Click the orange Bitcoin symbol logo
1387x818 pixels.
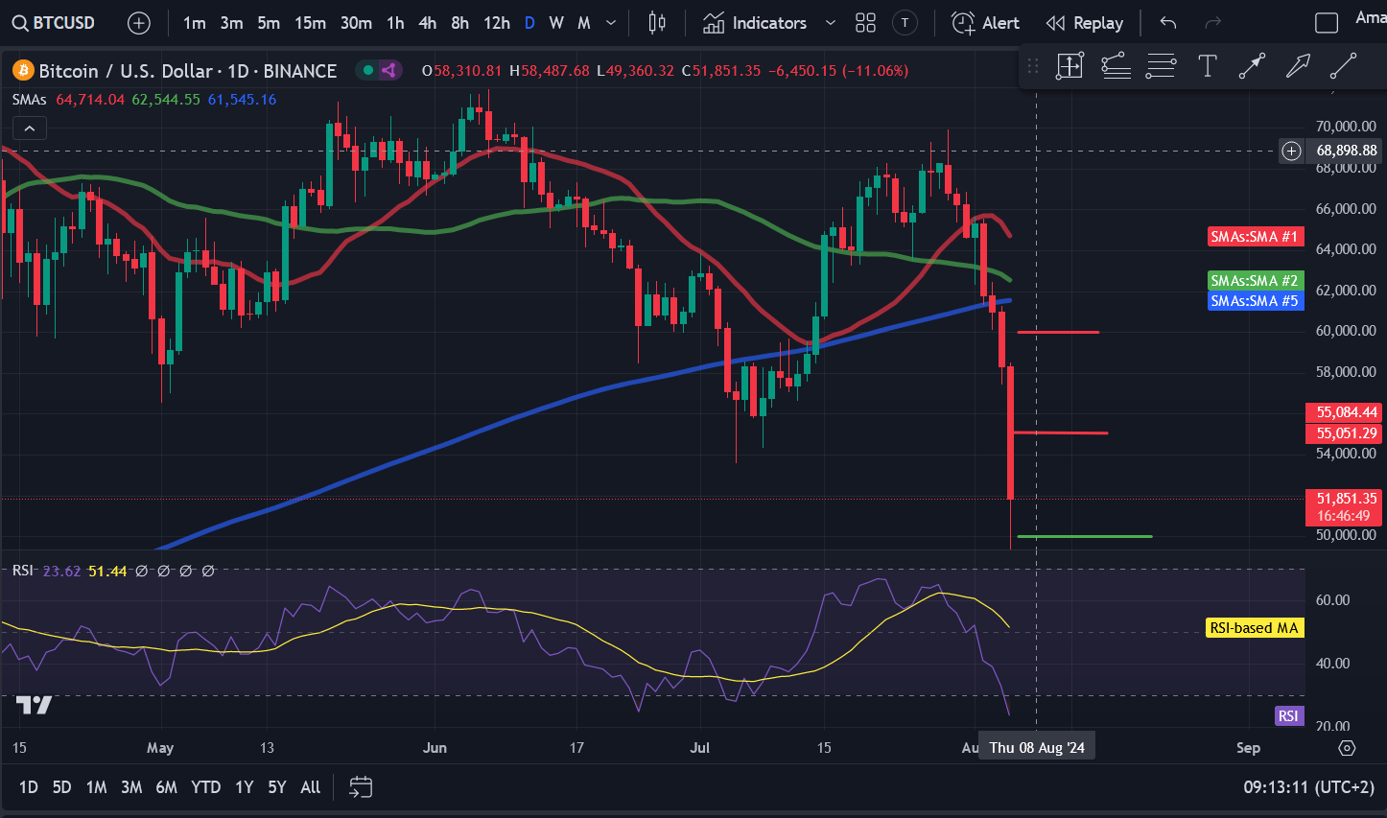coord(23,71)
